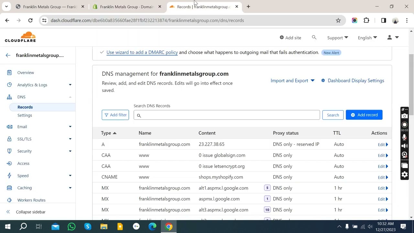Bookmark this page with star icon
Image resolution: width=414 pixels, height=233 pixels.
tap(338, 20)
